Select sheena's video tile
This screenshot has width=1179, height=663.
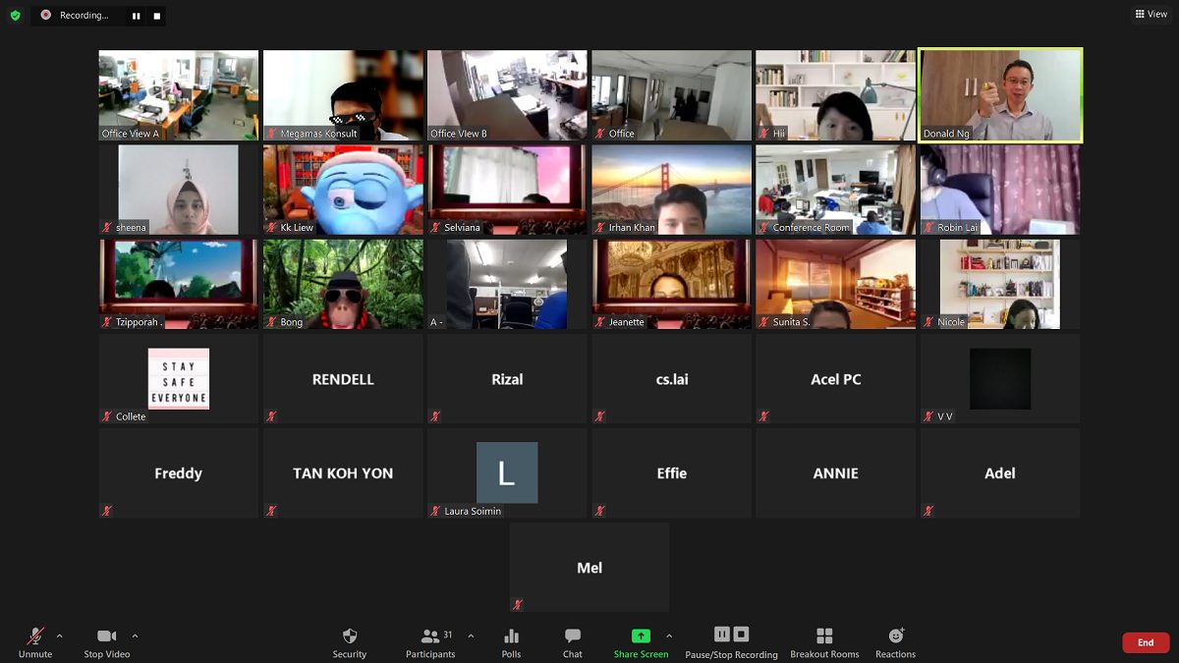(x=179, y=190)
